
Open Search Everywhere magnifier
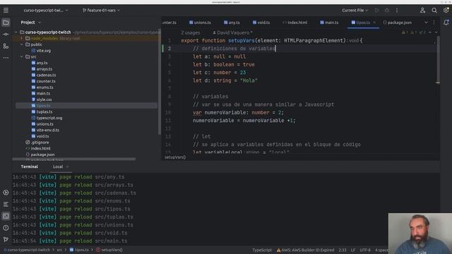[x=434, y=11]
